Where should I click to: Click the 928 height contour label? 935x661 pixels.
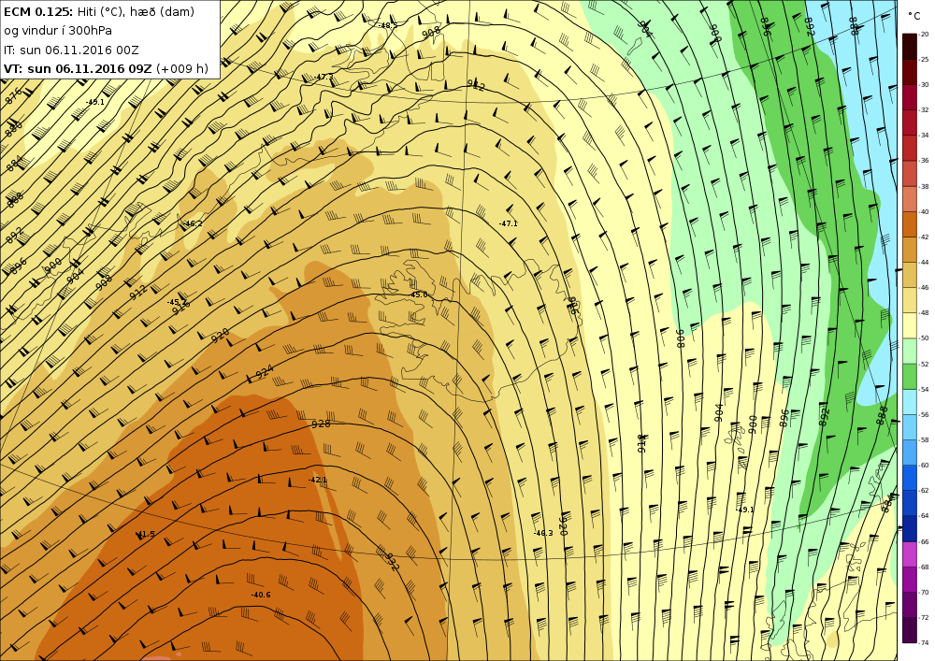tap(321, 424)
